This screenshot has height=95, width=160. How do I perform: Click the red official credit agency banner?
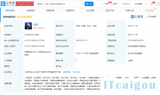pyautogui.click(x=25, y=4)
